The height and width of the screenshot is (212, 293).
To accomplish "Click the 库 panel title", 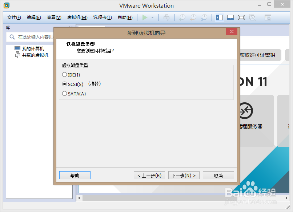I will (8, 28).
